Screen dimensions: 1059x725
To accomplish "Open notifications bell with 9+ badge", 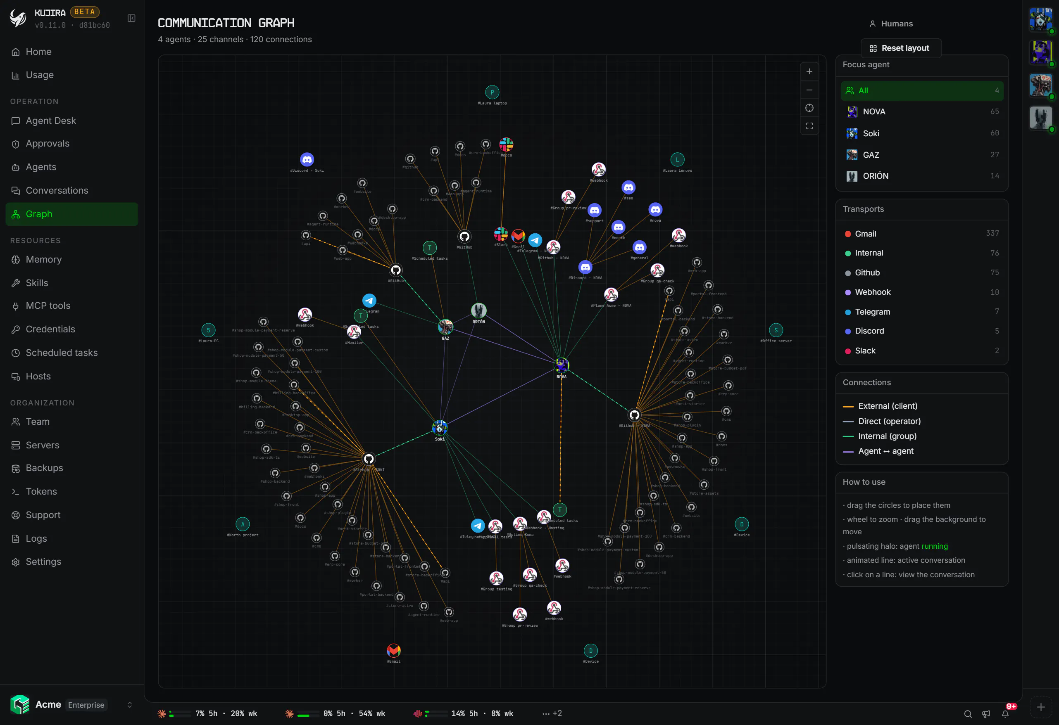I will [1005, 713].
